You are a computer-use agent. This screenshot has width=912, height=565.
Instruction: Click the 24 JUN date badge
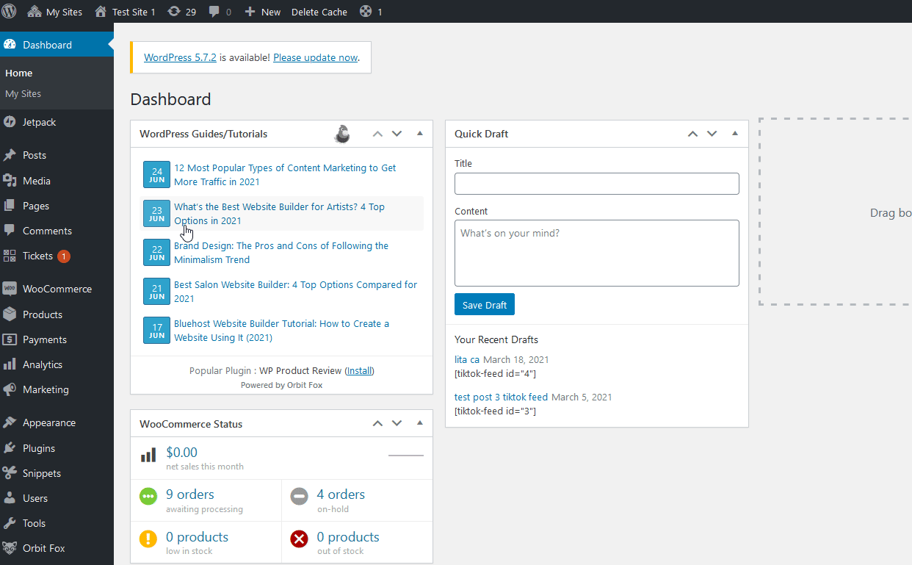pyautogui.click(x=156, y=175)
